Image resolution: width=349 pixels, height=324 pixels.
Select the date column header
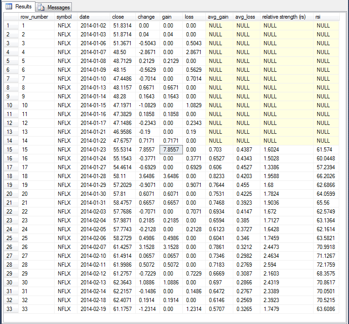point(93,17)
